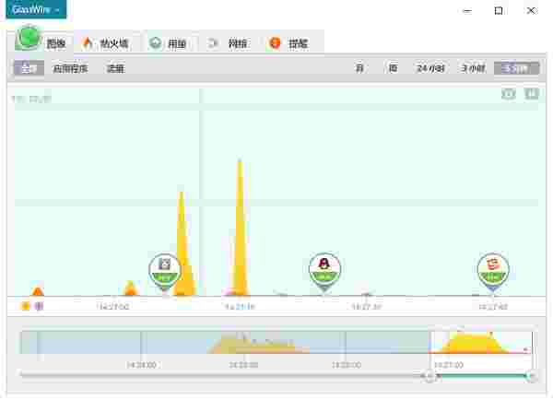The height and width of the screenshot is (400, 553).
Task: Click the 14:27:30 label on graph axis
Action: coord(367,307)
